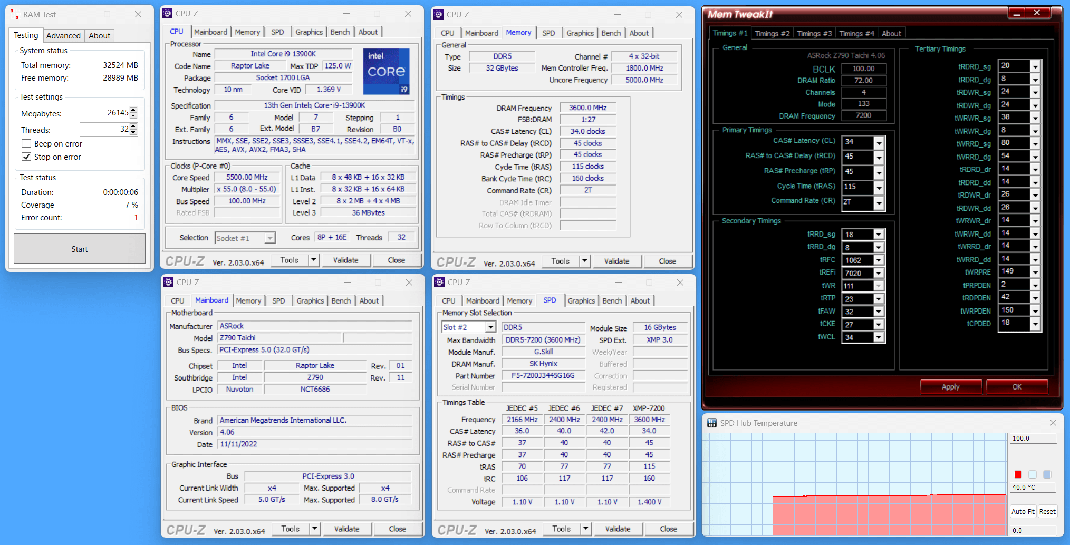Screen dimensions: 1070x545
Task: Click the tWR 111 field in MemTweakIt
Action: (x=858, y=286)
